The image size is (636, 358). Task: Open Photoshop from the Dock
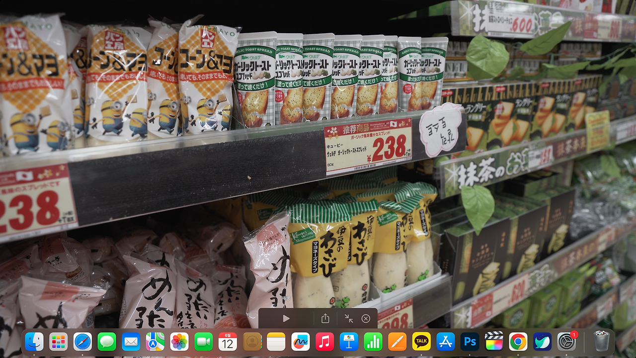470,342
